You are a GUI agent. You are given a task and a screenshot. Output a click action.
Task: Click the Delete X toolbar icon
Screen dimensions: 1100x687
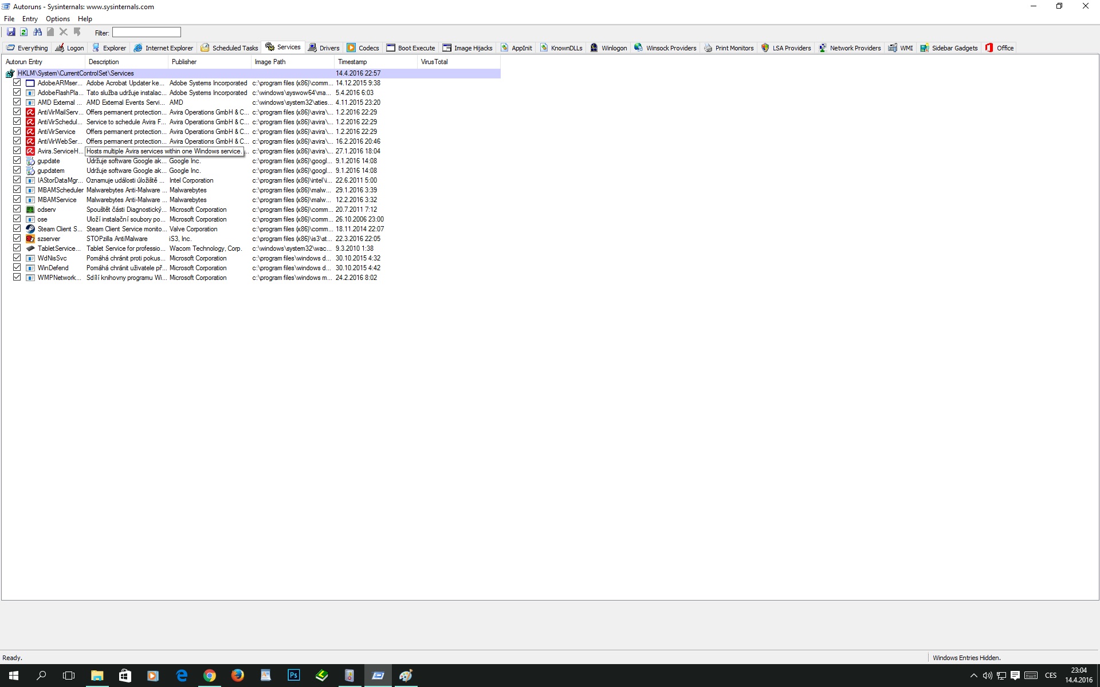tap(64, 32)
